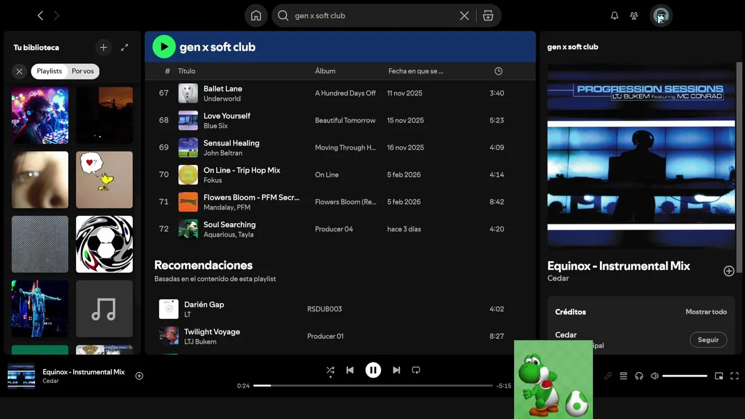Toggle shuffle playback

[x=330, y=370]
